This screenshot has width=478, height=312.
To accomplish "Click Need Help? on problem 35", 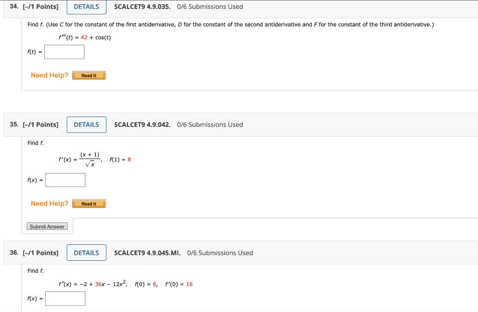I will pyautogui.click(x=49, y=203).
